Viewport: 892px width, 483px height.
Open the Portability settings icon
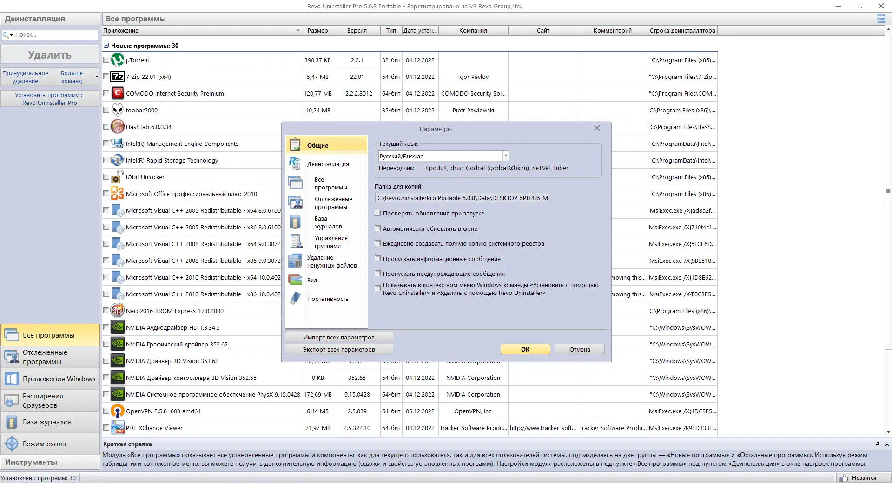pos(295,298)
